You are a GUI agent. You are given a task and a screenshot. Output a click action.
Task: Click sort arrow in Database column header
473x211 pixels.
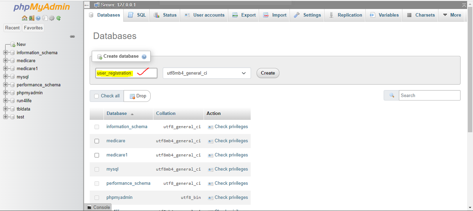click(x=132, y=114)
